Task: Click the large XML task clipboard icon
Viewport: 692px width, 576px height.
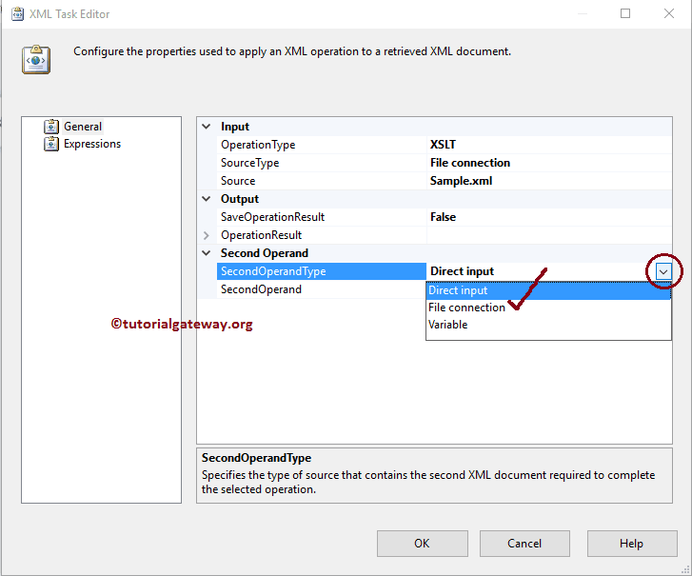Action: pyautogui.click(x=36, y=60)
